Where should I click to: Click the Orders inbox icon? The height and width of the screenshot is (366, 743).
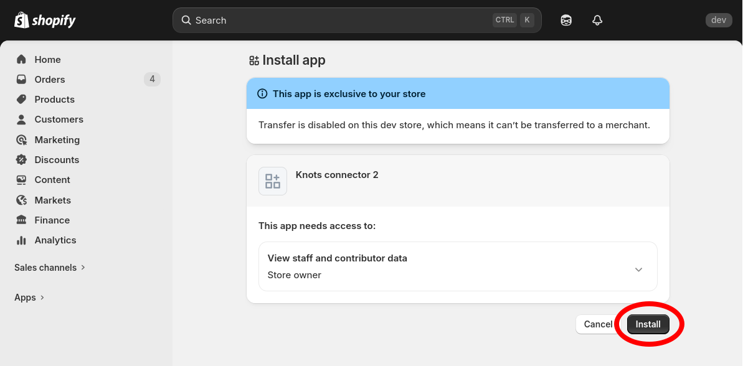click(x=21, y=79)
